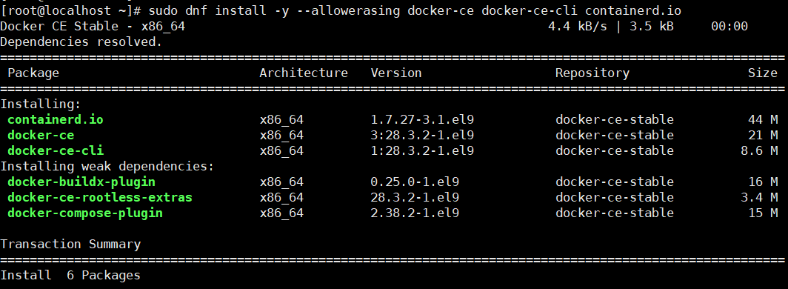Click the 44 M size value
This screenshot has width=788, height=289.
click(x=762, y=119)
